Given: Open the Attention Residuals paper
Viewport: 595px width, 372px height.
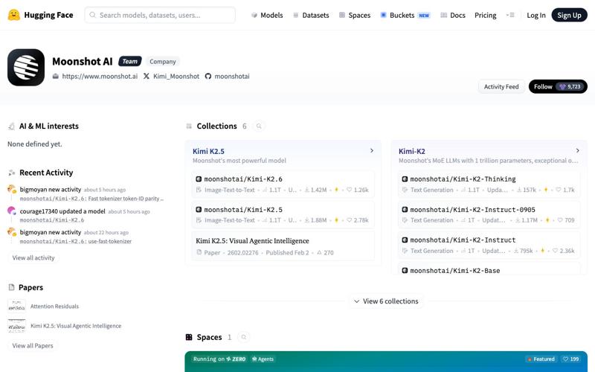Looking at the screenshot, I should pyautogui.click(x=54, y=306).
